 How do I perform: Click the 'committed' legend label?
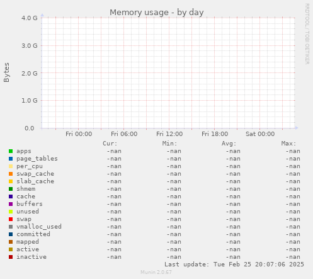(x=33, y=234)
